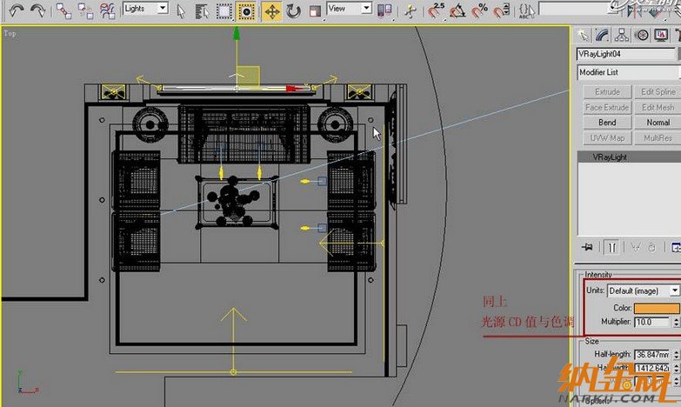Click the Bend modifier button
Image resolution: width=681 pixels, height=407 pixels.
click(x=607, y=123)
